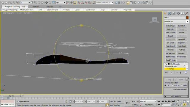Click the Use Pivot Point Center icon

[67, 3]
